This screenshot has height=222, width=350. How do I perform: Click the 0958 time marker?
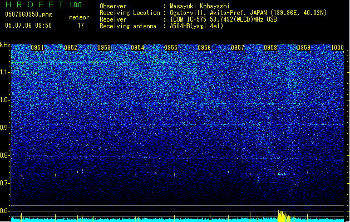pyautogui.click(x=270, y=48)
